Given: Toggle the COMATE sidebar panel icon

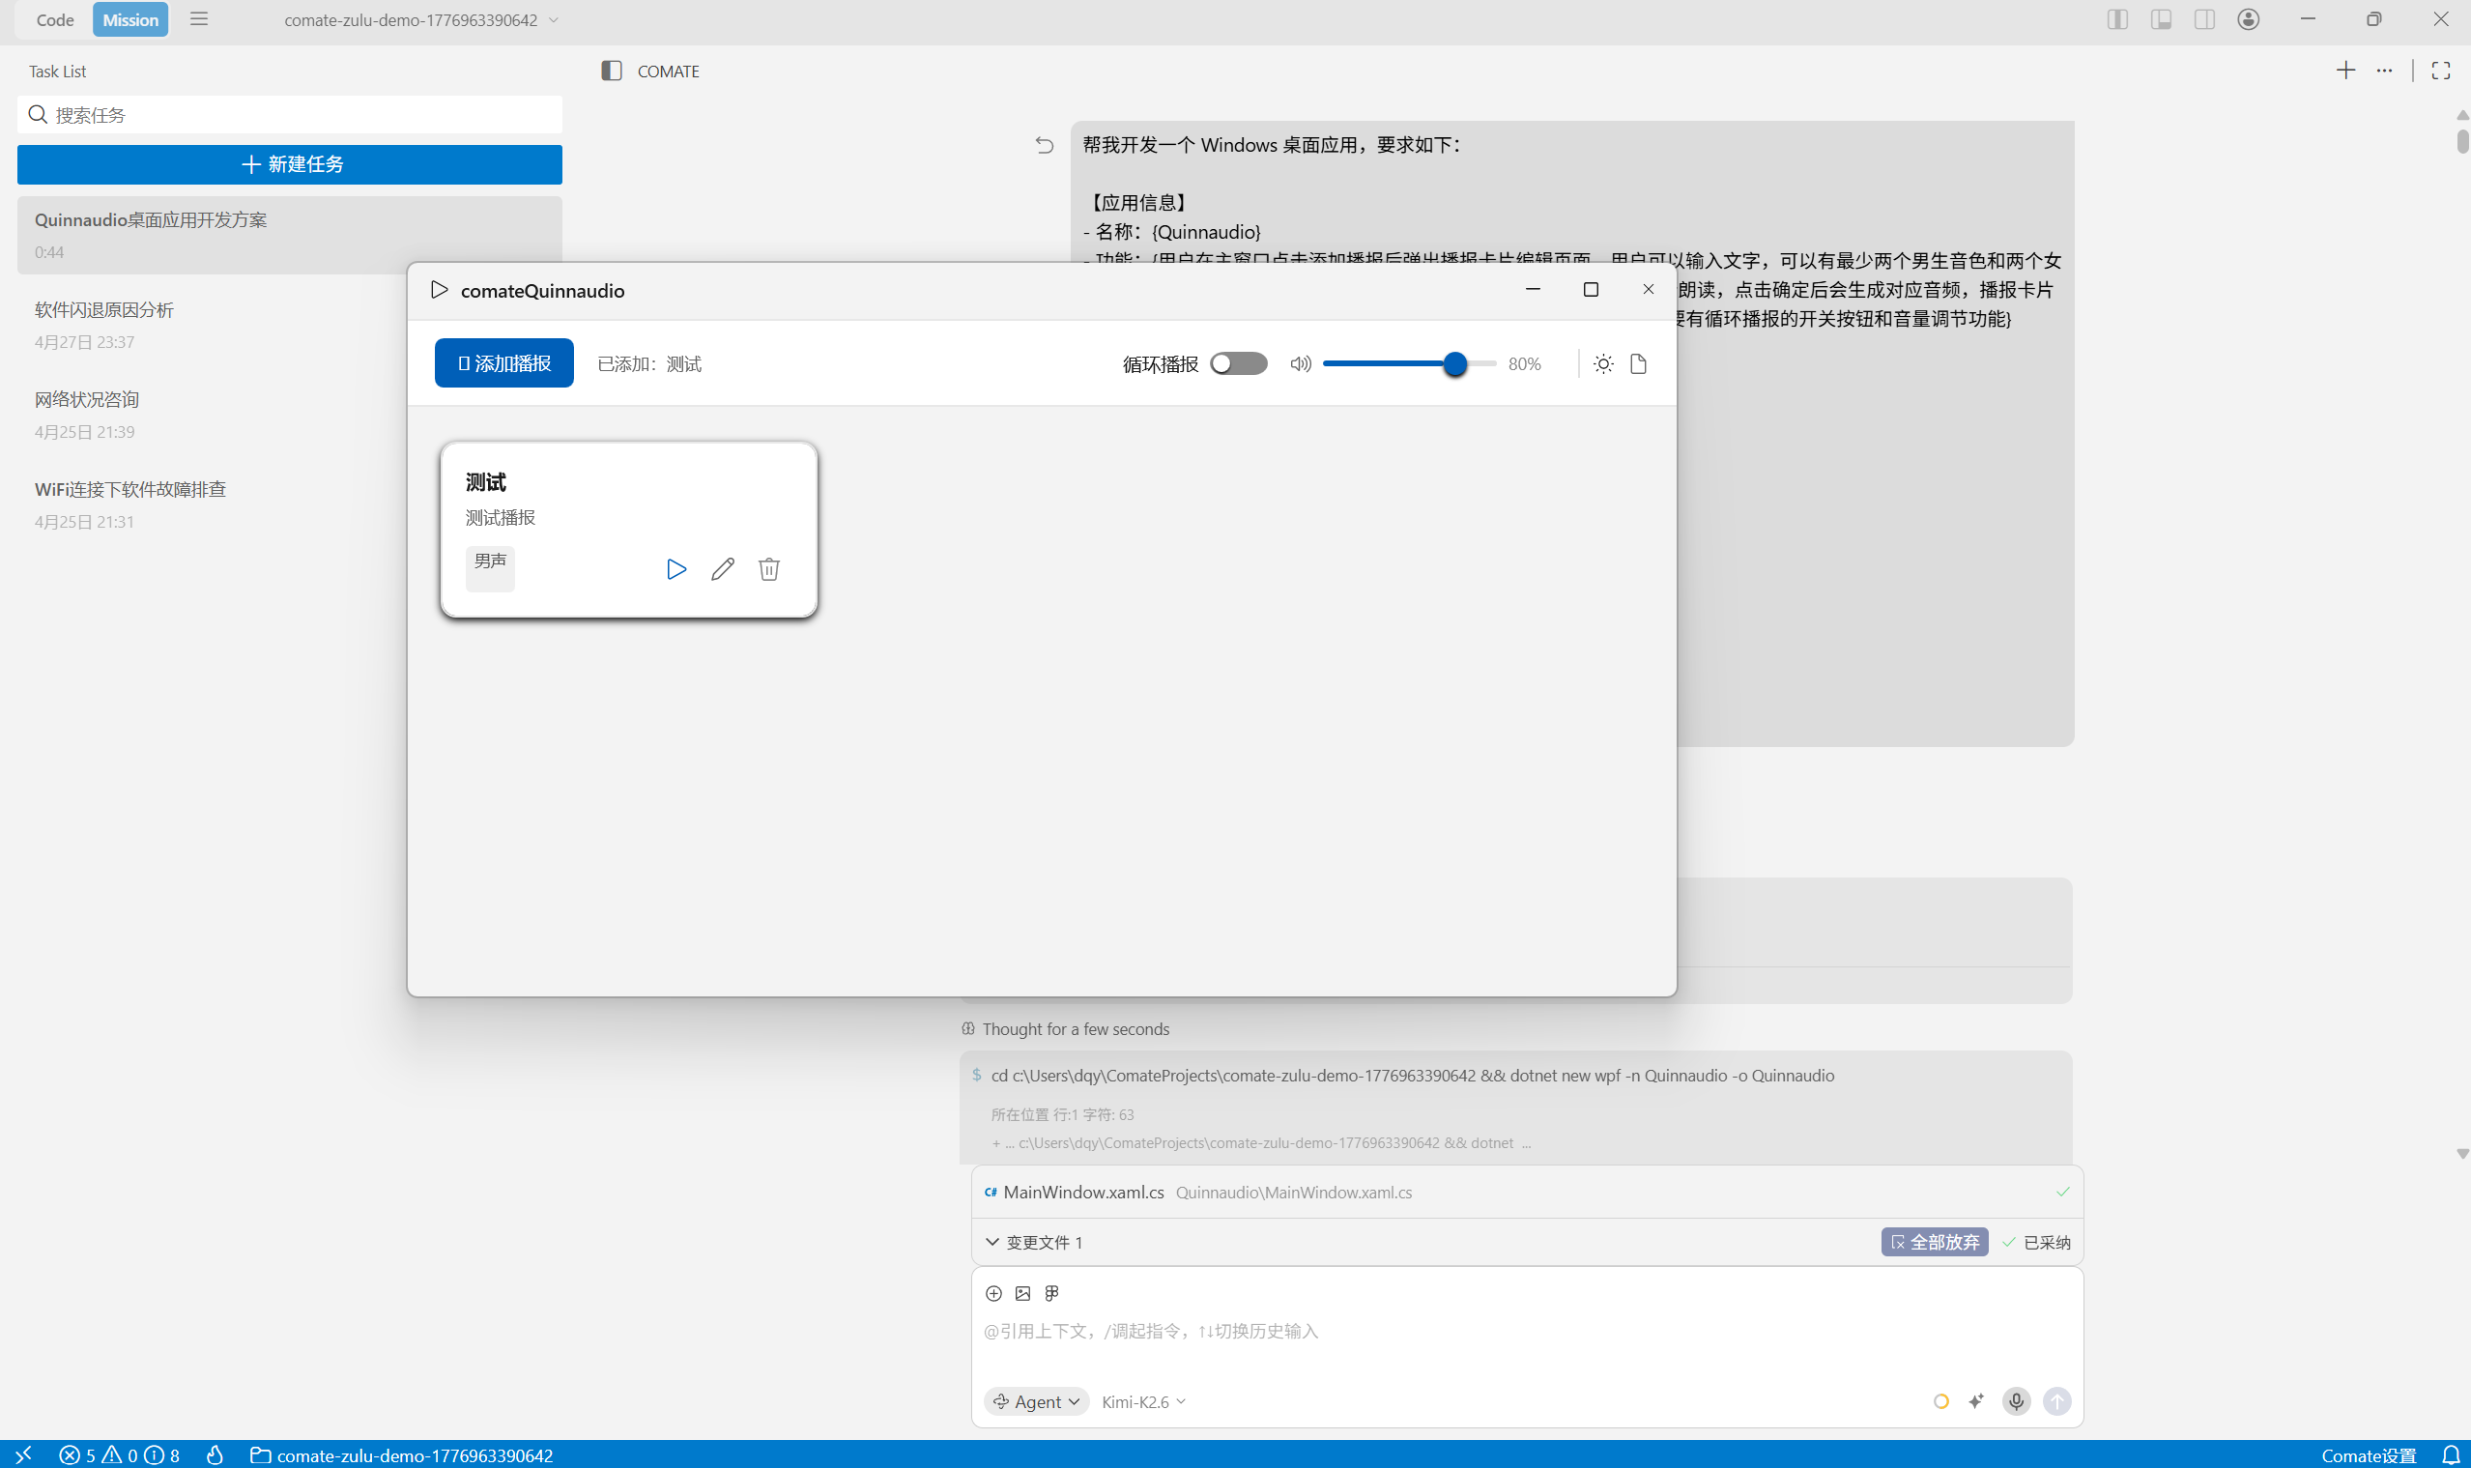Looking at the screenshot, I should click(612, 72).
